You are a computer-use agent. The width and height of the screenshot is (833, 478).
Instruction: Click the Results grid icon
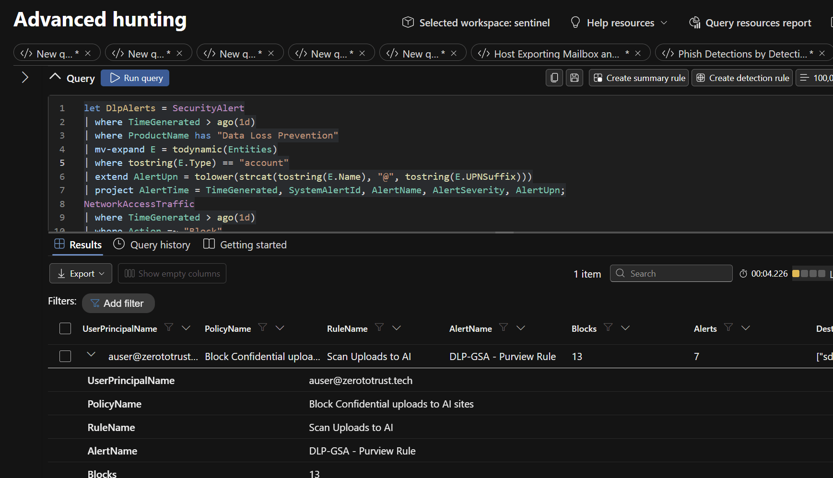[59, 244]
